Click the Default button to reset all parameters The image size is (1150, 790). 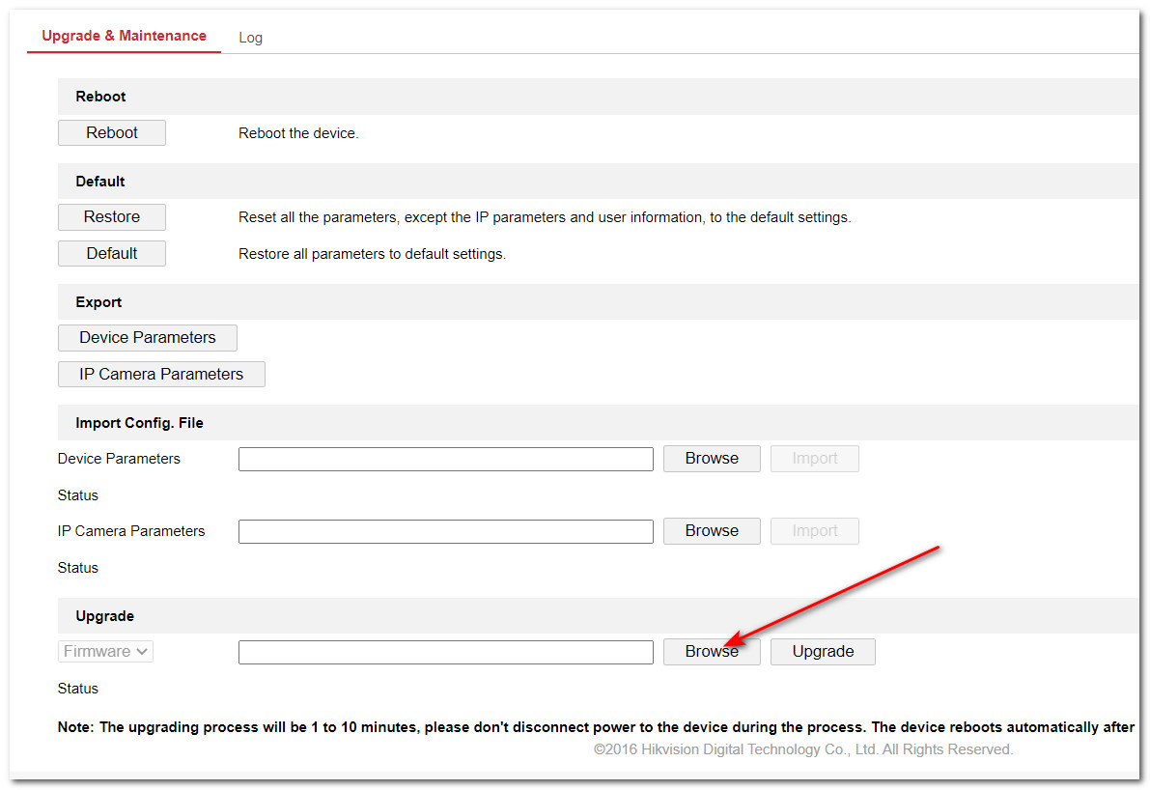click(x=112, y=254)
